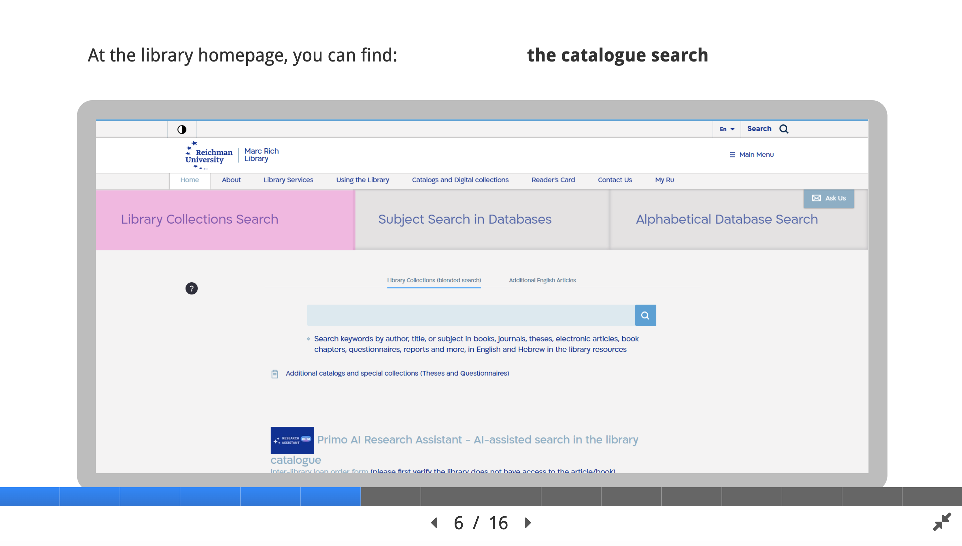Go to the previous slide arrow

click(x=435, y=523)
